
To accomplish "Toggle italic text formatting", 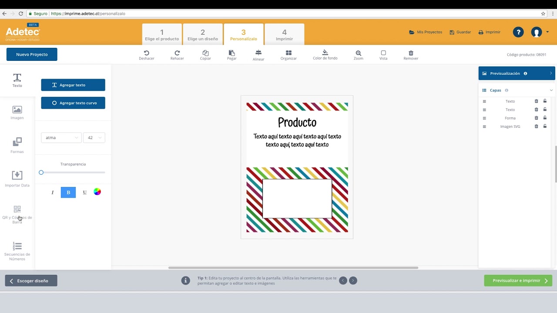I will pos(53,192).
